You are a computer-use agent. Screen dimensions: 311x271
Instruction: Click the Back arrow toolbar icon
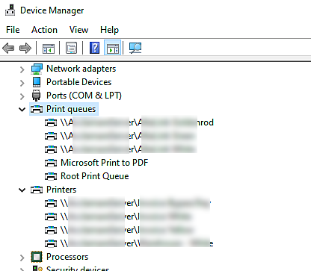(x=8, y=48)
